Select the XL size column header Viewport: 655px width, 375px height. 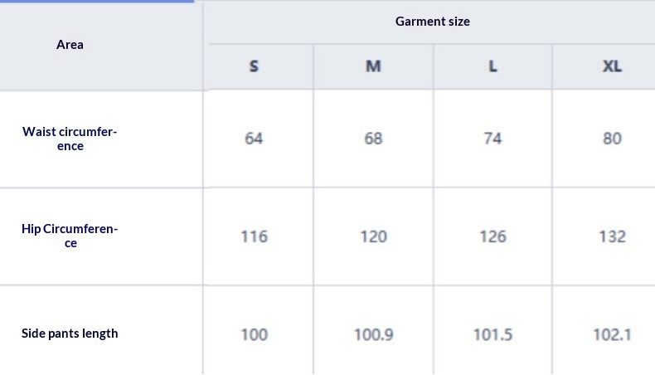coord(612,66)
